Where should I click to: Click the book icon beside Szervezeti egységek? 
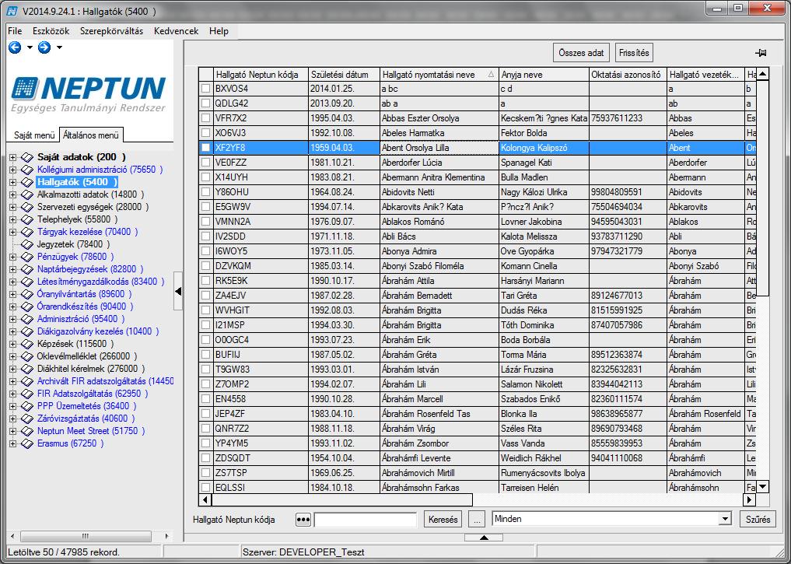point(26,208)
